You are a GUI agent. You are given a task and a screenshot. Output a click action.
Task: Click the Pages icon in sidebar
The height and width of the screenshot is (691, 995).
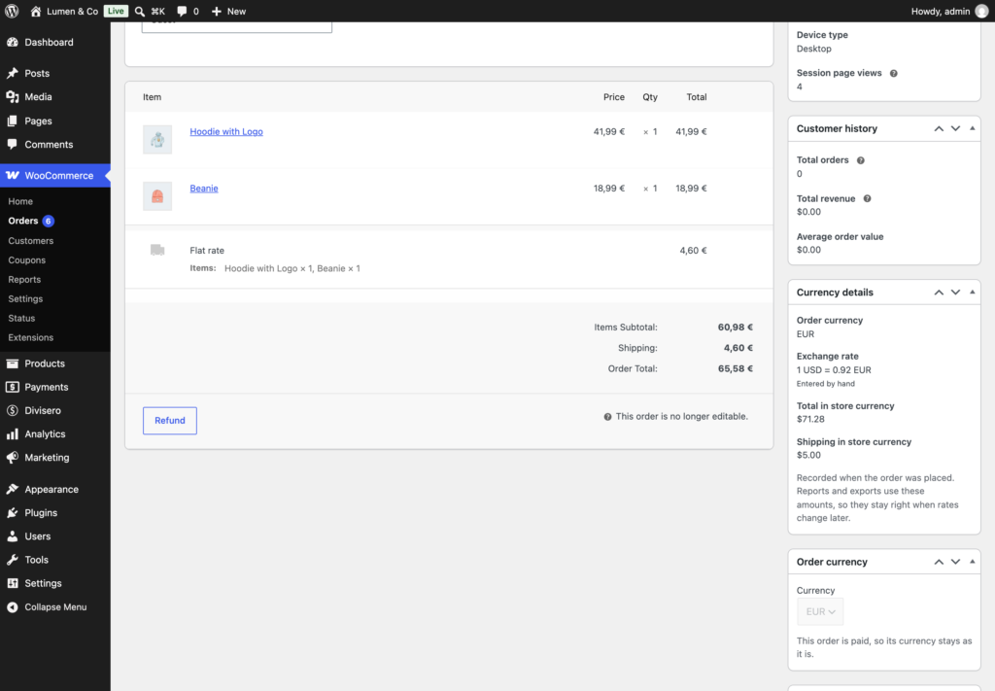point(13,121)
